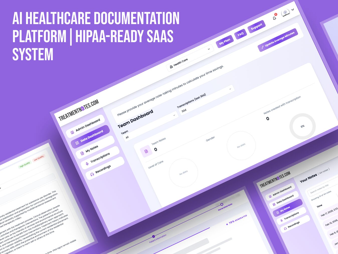Viewport: 338px width, 254px height.
Task: Click the healthcare profile avatar
Action: 285,13
